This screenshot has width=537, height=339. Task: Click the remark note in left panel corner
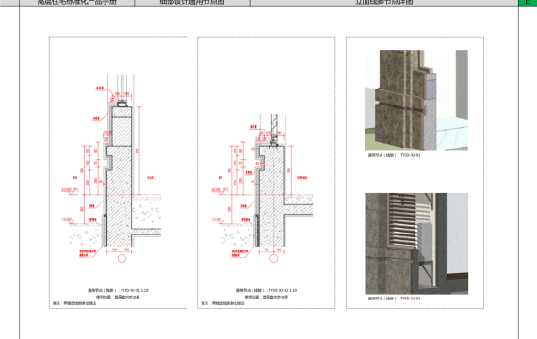[74, 303]
